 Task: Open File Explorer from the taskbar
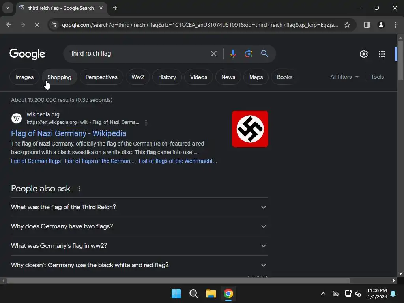point(211,294)
